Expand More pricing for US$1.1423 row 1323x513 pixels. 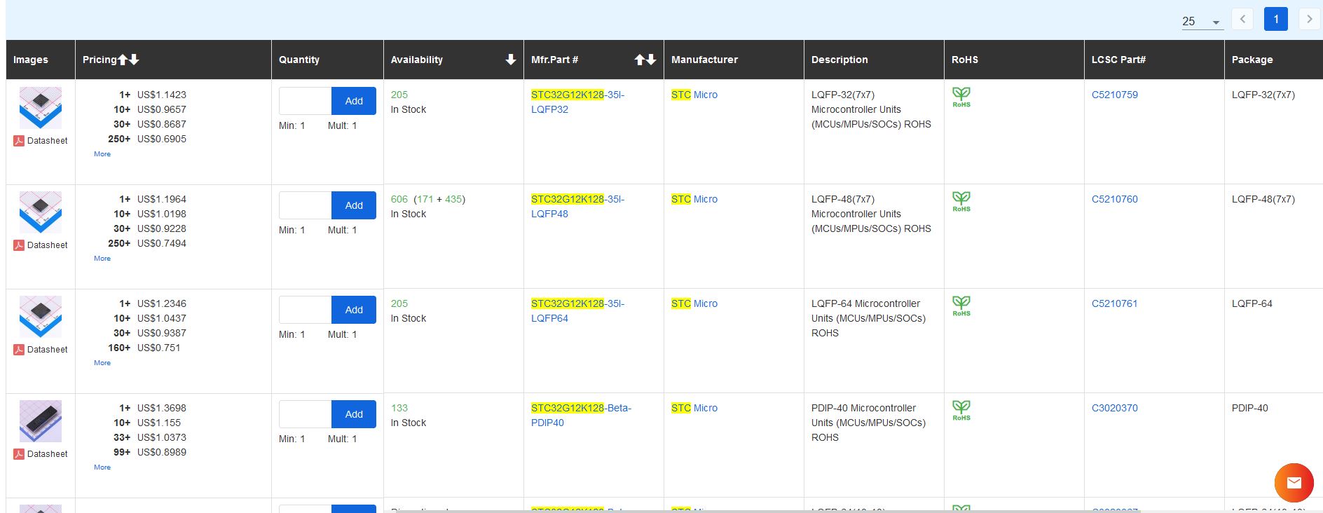point(102,154)
